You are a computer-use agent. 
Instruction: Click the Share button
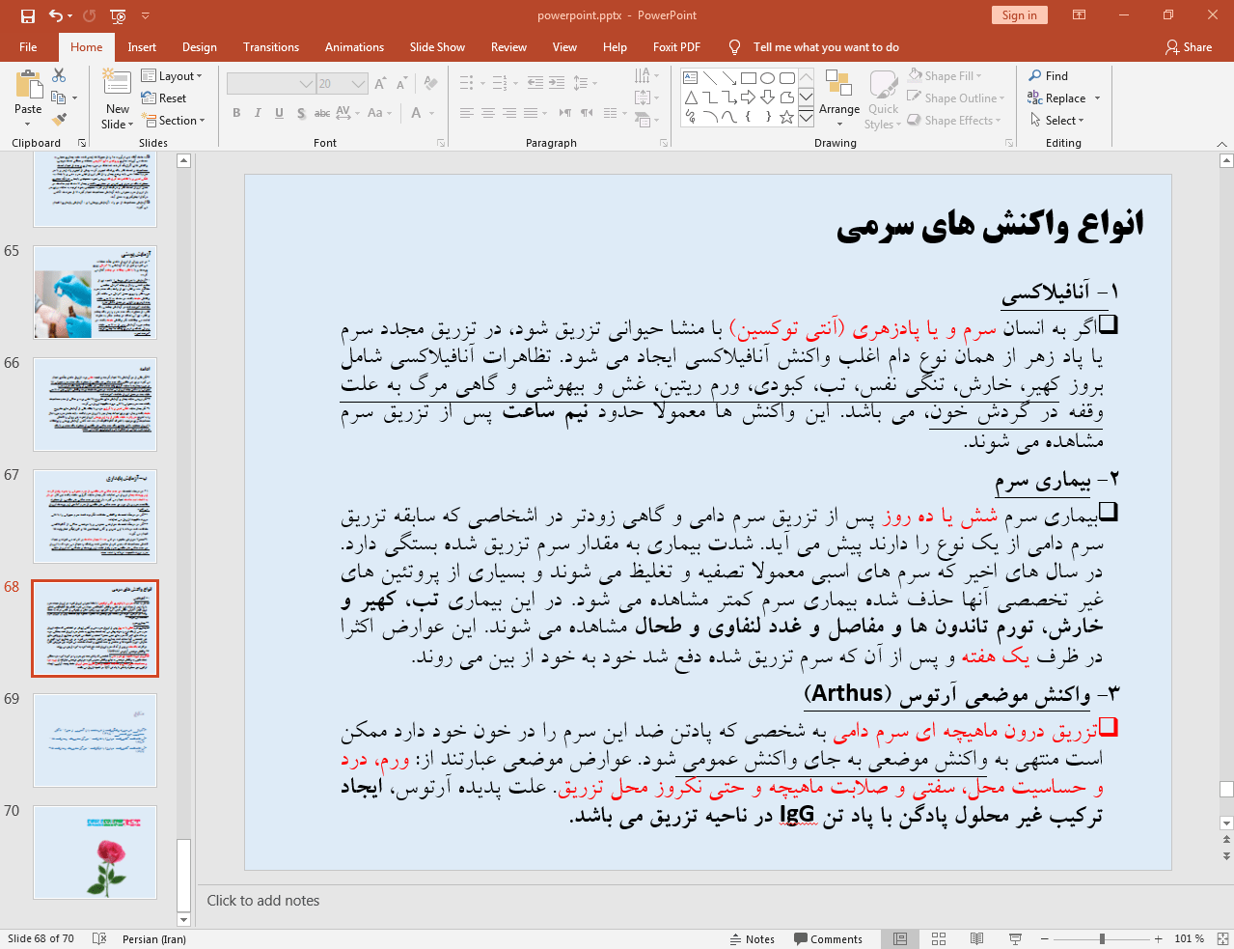[1189, 47]
